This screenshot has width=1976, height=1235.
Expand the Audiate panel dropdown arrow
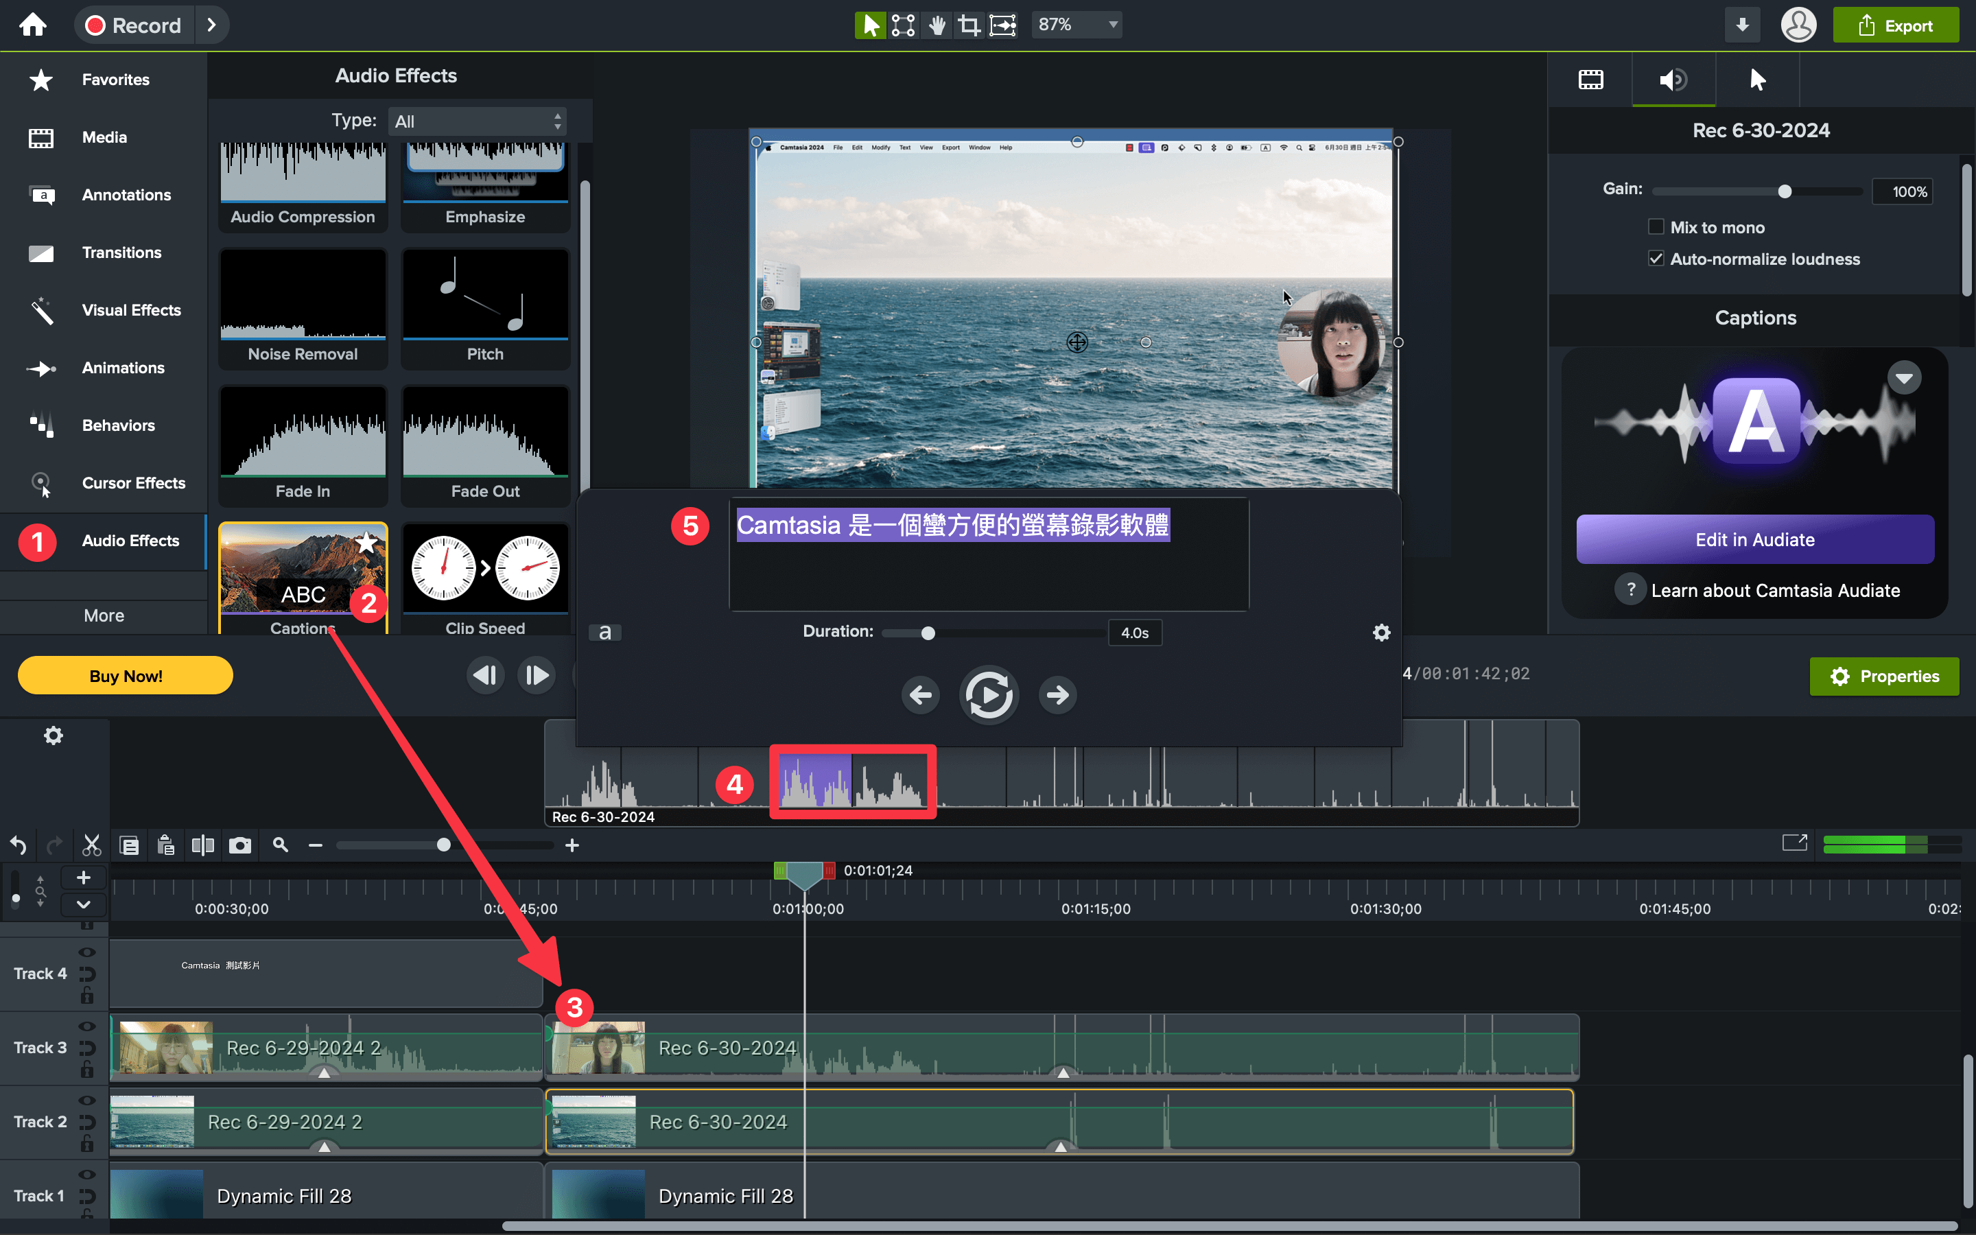point(1904,378)
